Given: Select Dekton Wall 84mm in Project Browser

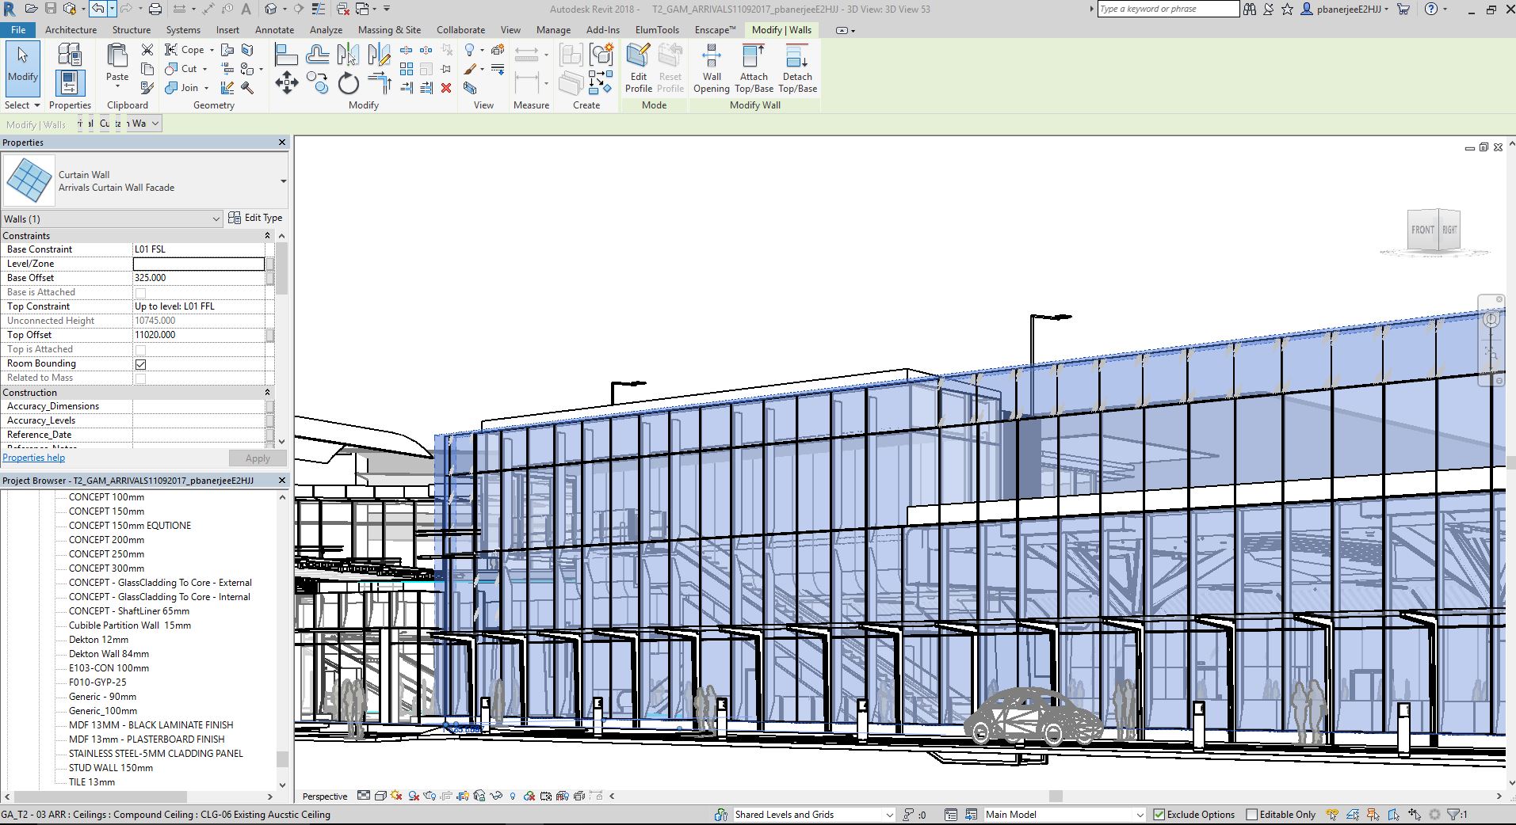Looking at the screenshot, I should point(109,654).
